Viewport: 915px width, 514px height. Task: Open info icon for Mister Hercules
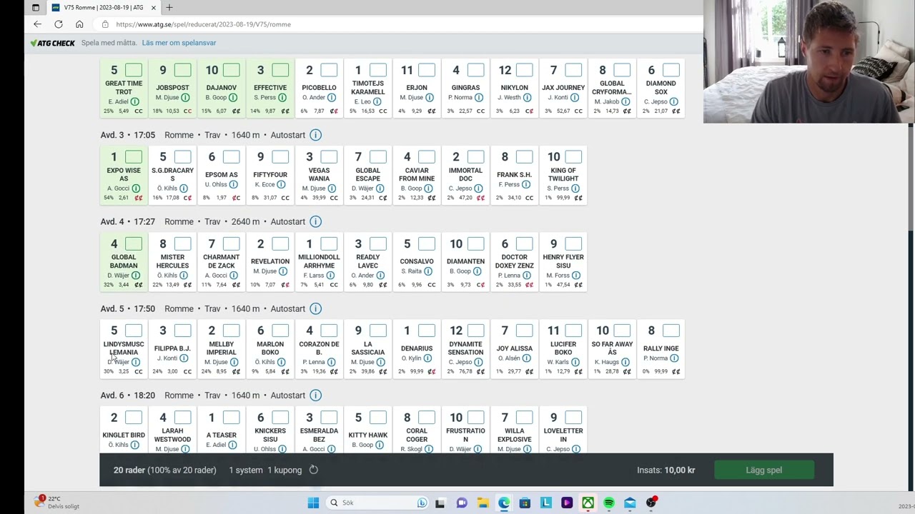pyautogui.click(x=184, y=276)
